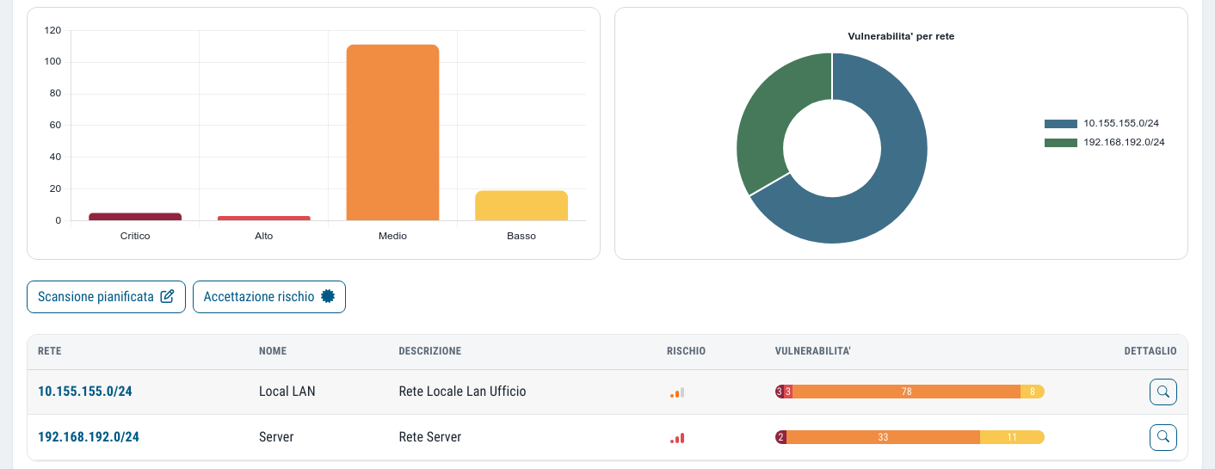This screenshot has width=1215, height=469.
Task: Click risk level icon in Local LAN row
Action: click(x=677, y=392)
